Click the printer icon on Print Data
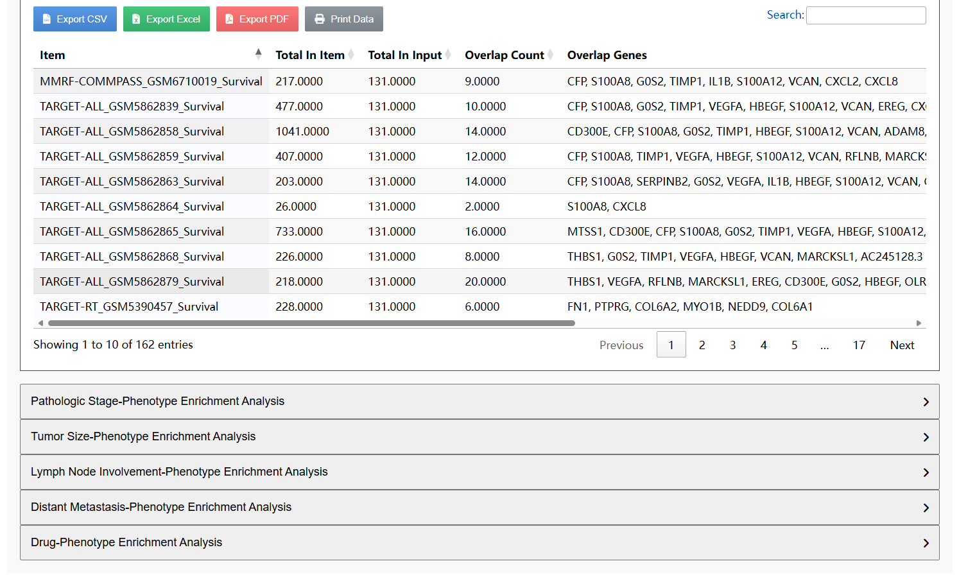Image resolution: width=959 pixels, height=577 pixels. pos(319,19)
